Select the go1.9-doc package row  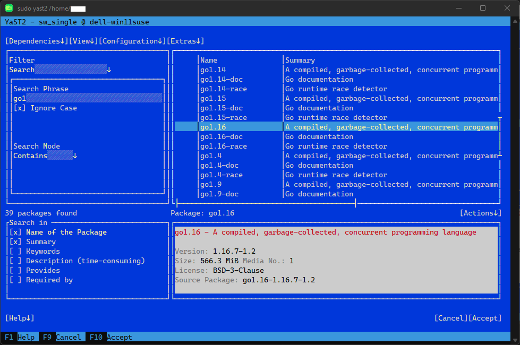tap(336, 194)
